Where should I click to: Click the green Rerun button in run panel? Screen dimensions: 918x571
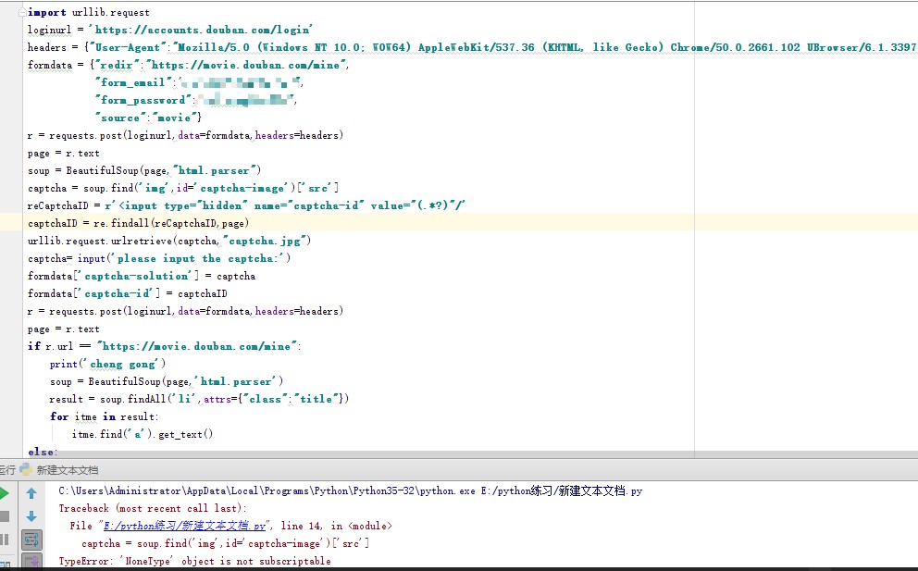tap(5, 493)
